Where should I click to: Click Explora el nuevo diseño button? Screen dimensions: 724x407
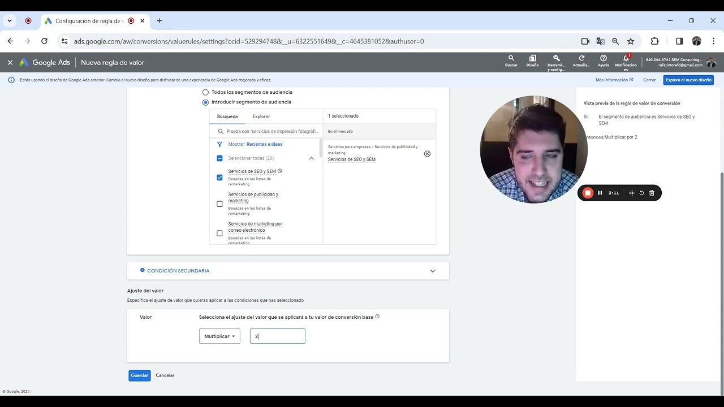[688, 80]
